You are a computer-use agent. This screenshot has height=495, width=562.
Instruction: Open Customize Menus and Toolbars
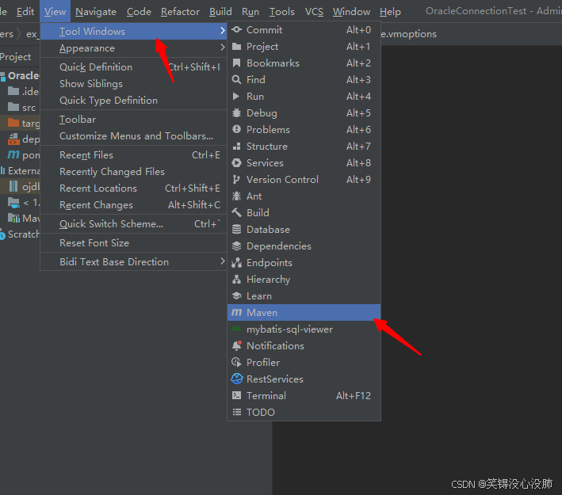133,136
